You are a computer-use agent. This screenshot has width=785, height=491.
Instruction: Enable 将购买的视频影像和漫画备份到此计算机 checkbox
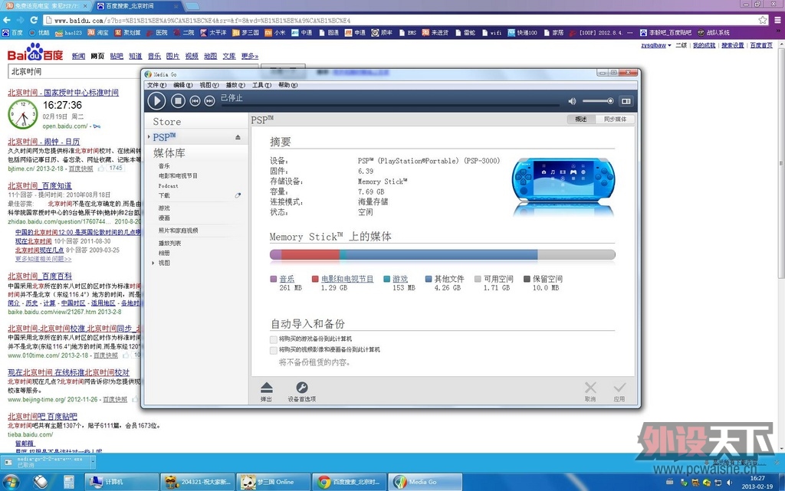(274, 350)
